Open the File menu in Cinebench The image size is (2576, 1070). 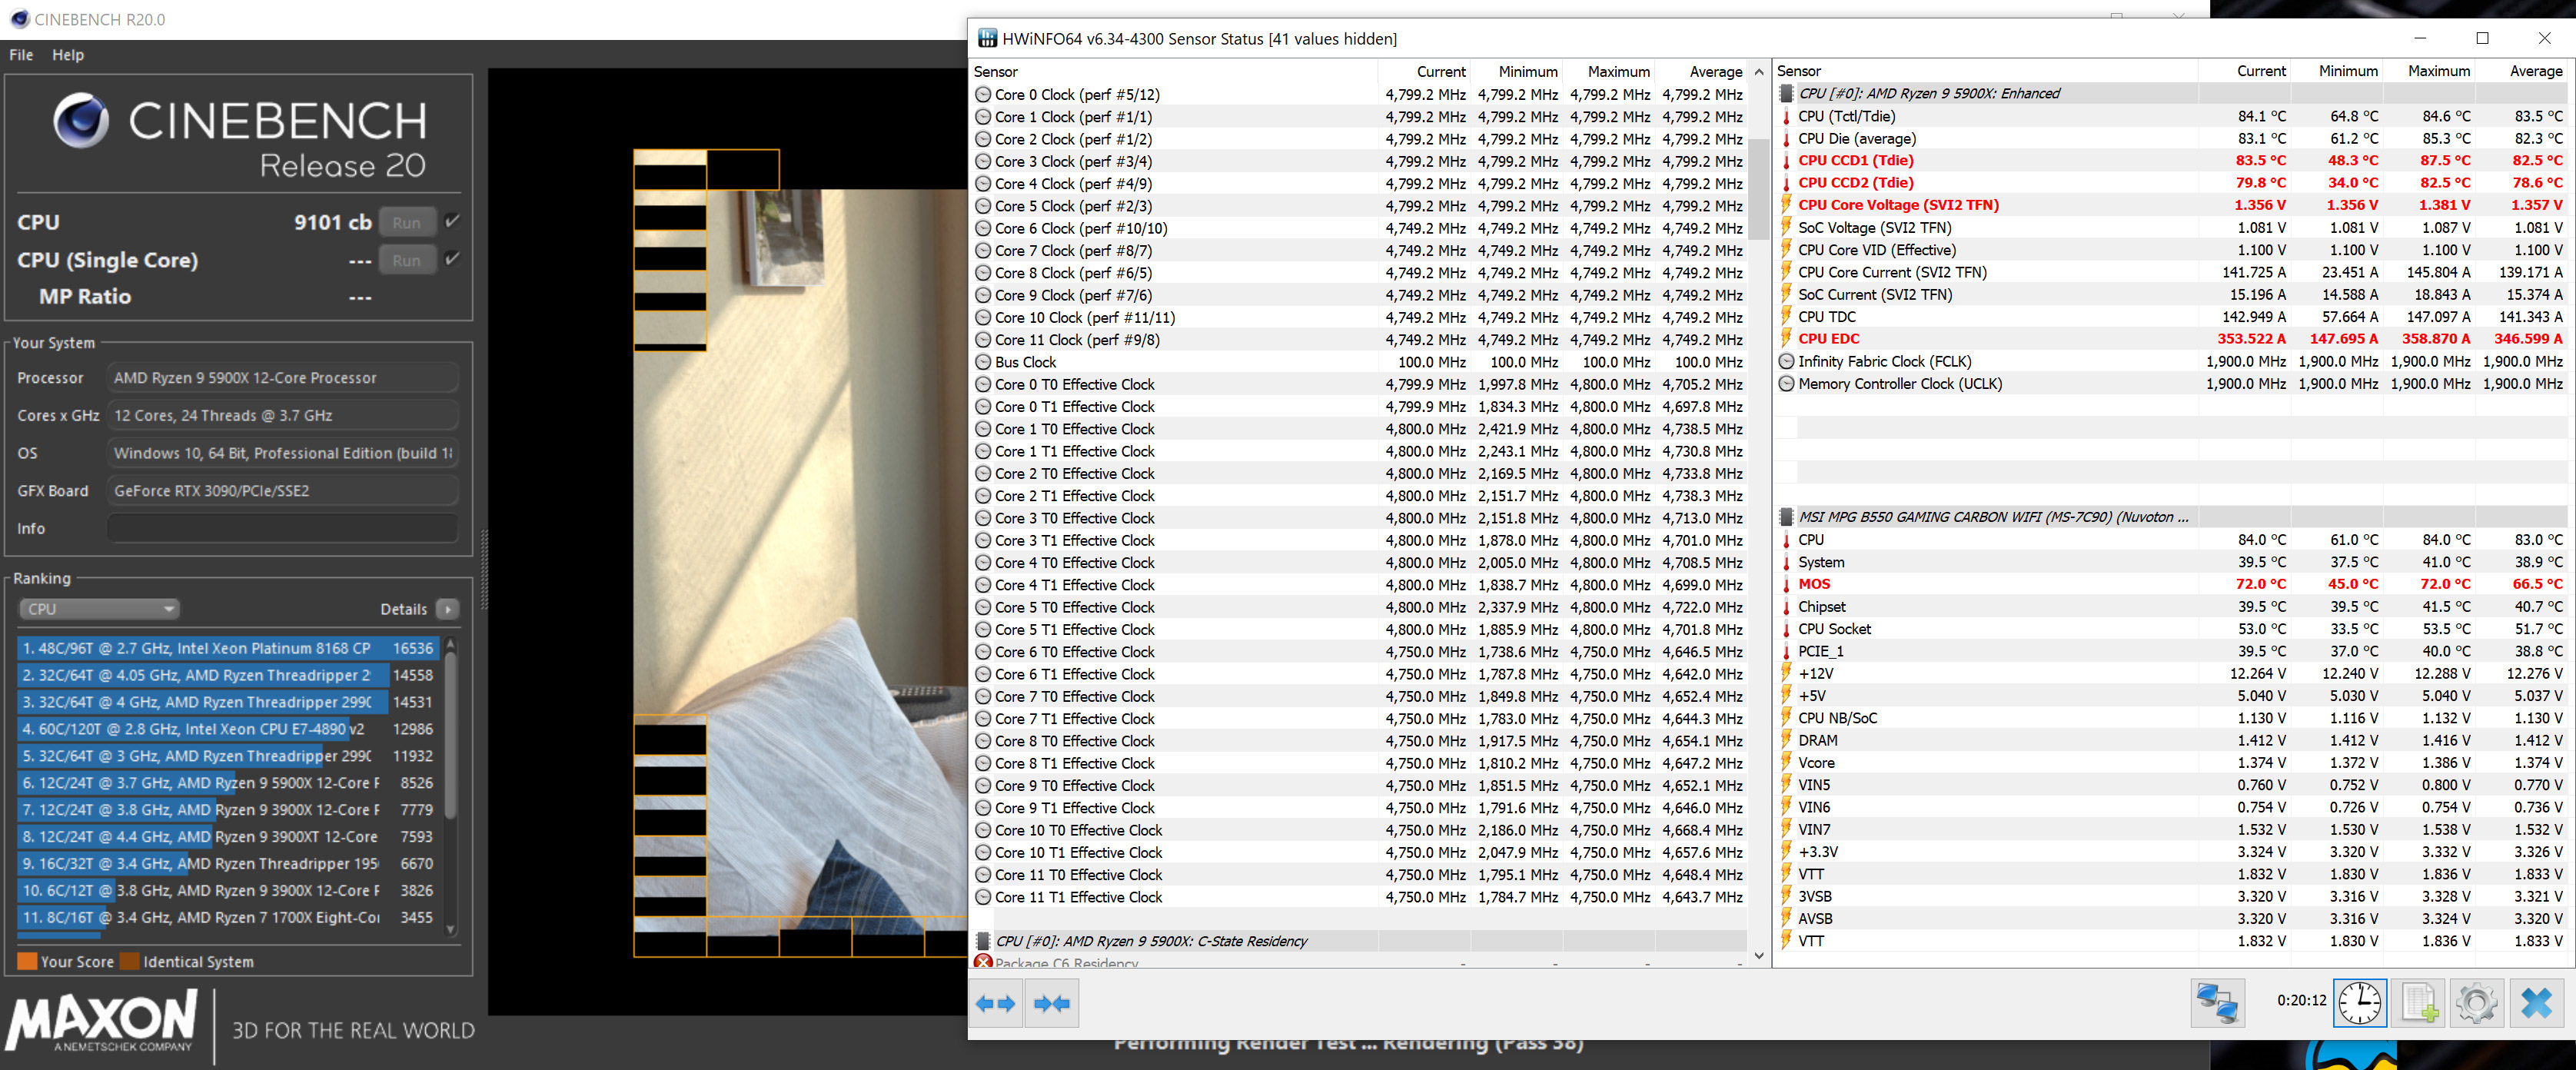coord(21,55)
